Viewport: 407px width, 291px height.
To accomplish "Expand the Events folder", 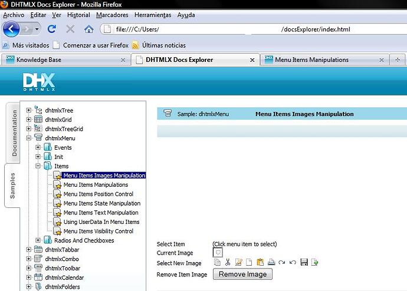I will [38, 147].
